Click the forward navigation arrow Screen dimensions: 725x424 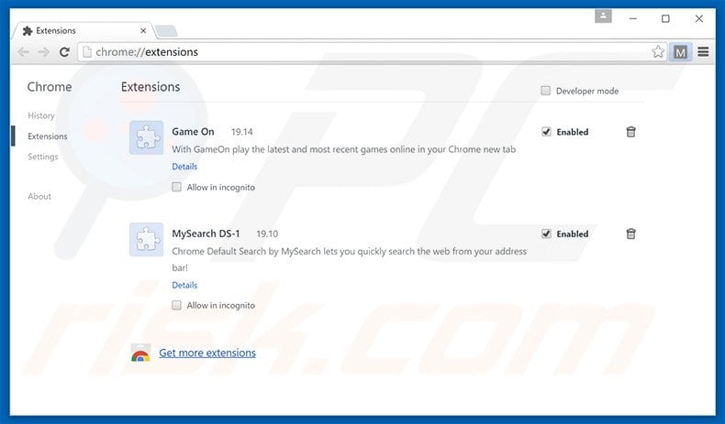coord(43,52)
